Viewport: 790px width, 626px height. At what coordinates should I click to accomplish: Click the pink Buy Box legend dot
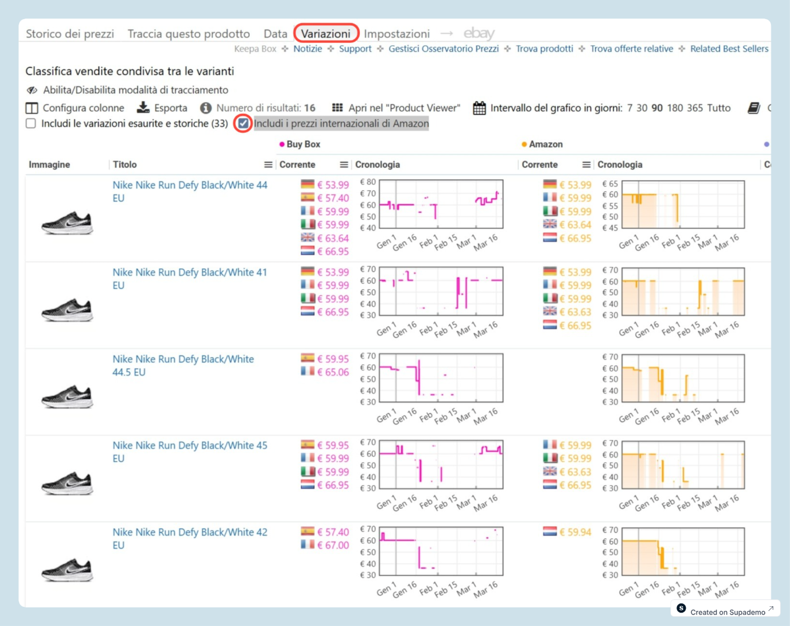(x=282, y=144)
